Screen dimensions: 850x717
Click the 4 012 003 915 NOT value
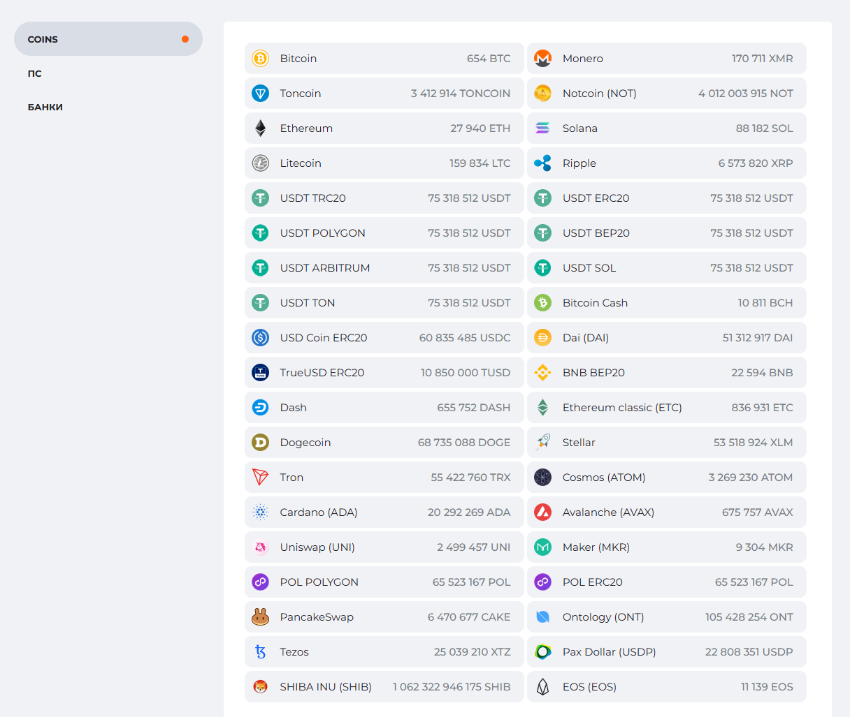[x=746, y=94]
